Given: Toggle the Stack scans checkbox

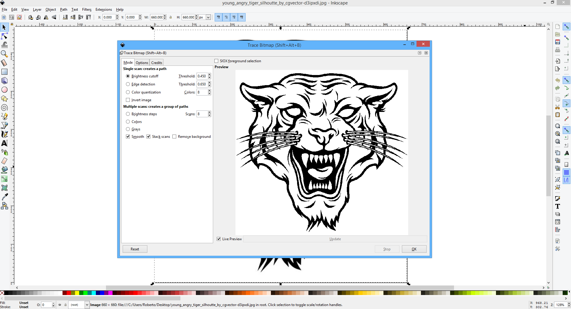Looking at the screenshot, I should click(x=149, y=137).
